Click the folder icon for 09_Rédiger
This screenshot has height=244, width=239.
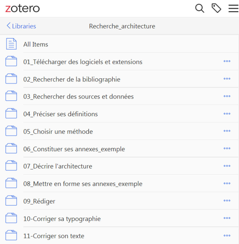coord(11,201)
